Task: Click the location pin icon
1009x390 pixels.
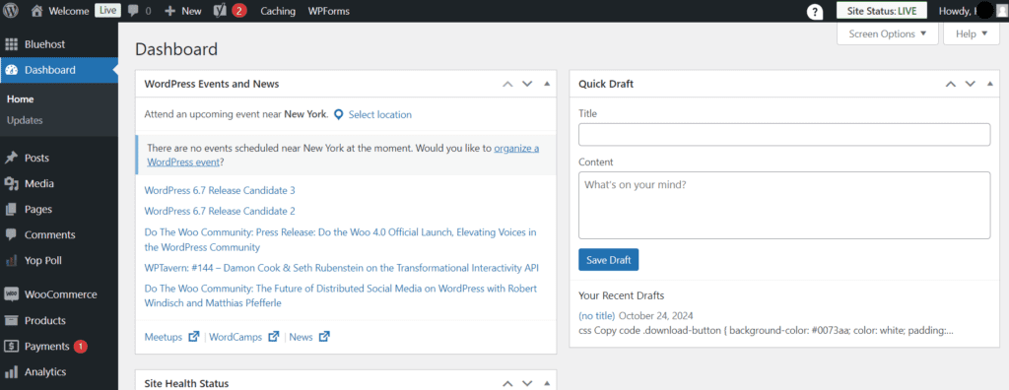Action: click(339, 114)
